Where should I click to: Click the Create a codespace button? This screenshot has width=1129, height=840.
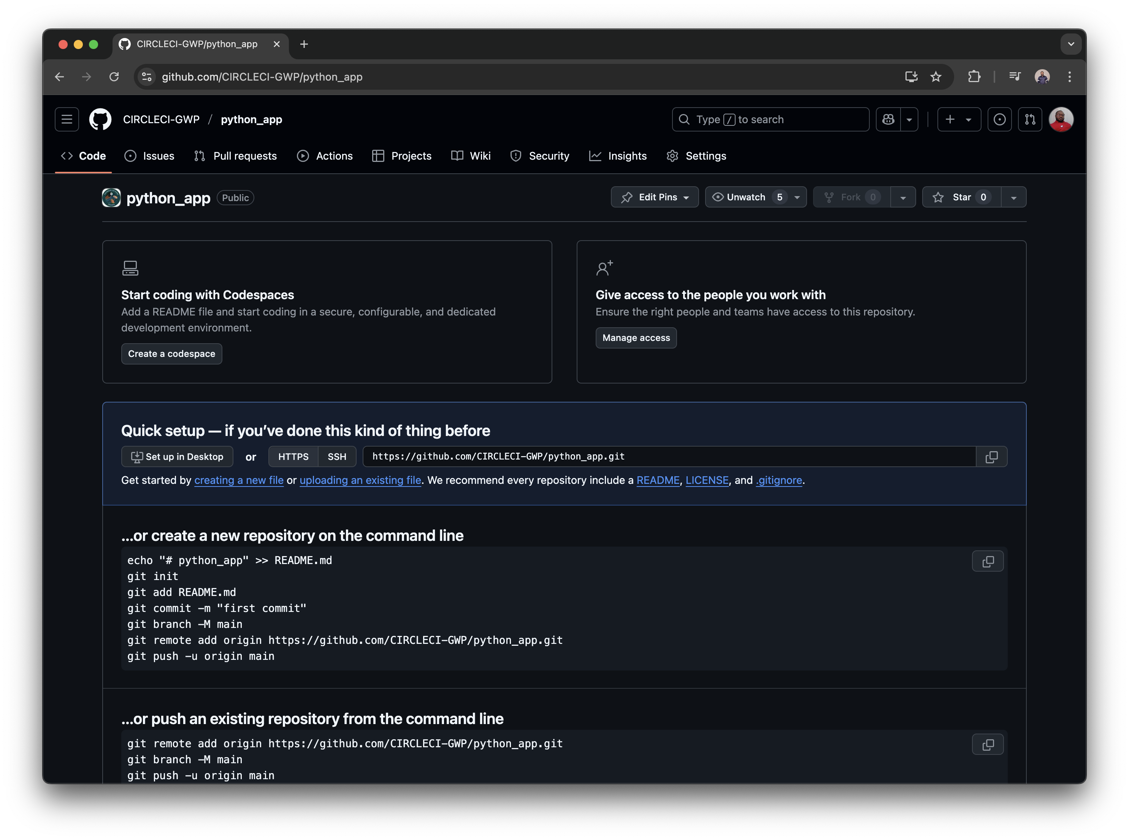[171, 353]
